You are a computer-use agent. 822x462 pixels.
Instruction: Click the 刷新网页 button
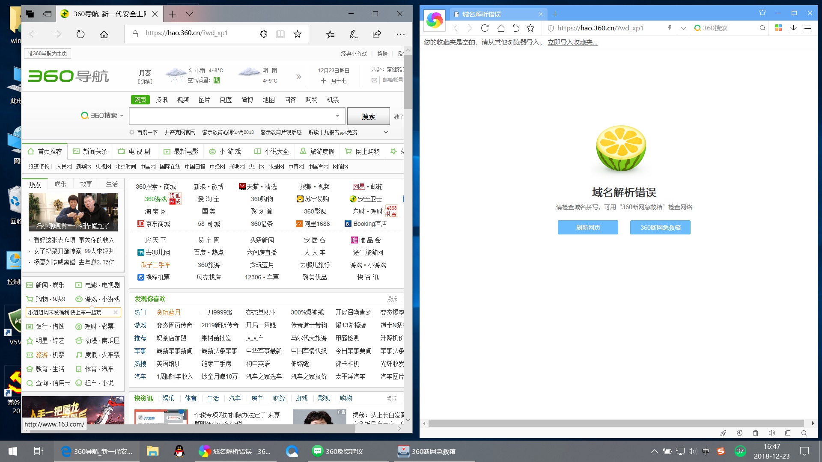pos(587,228)
